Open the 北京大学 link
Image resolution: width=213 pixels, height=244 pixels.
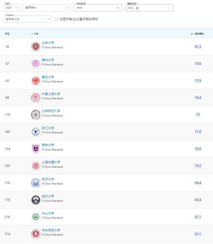click(x=48, y=43)
